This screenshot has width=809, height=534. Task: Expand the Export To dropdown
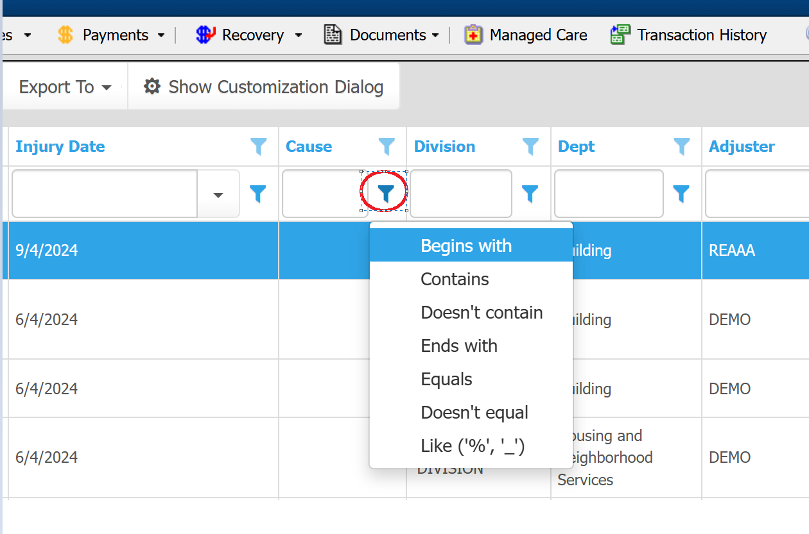point(65,87)
